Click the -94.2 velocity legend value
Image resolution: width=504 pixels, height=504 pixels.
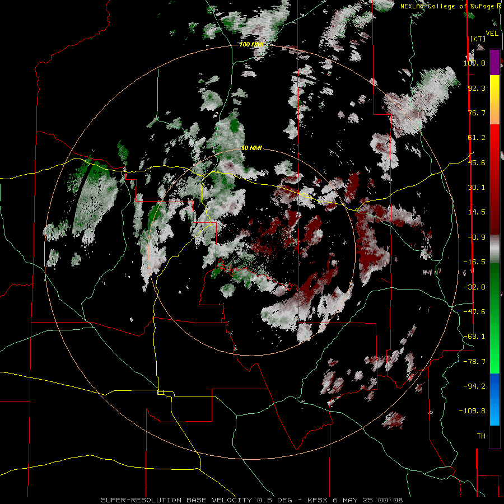tap(474, 386)
